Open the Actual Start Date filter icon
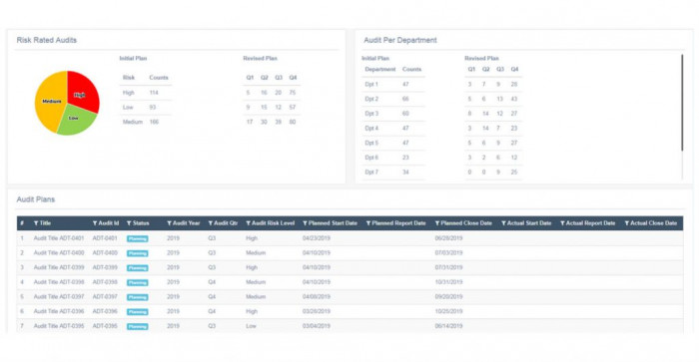Image resolution: width=699 pixels, height=362 pixels. [x=503, y=223]
